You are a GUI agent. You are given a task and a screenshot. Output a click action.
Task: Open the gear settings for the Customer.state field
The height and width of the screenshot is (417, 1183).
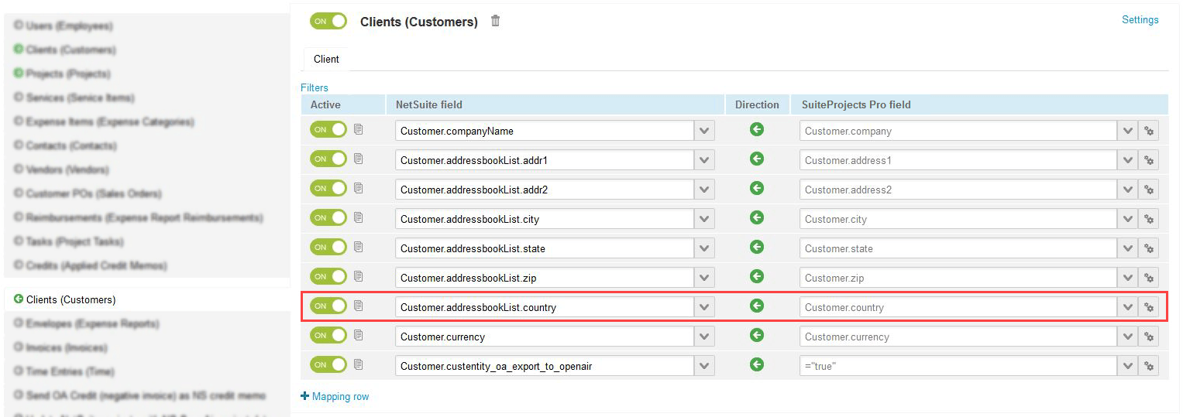[1149, 248]
